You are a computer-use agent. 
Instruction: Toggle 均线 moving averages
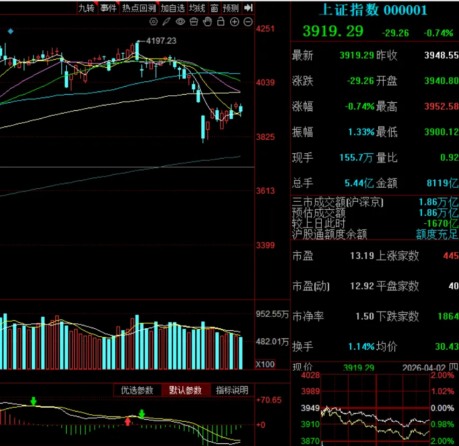[197, 8]
